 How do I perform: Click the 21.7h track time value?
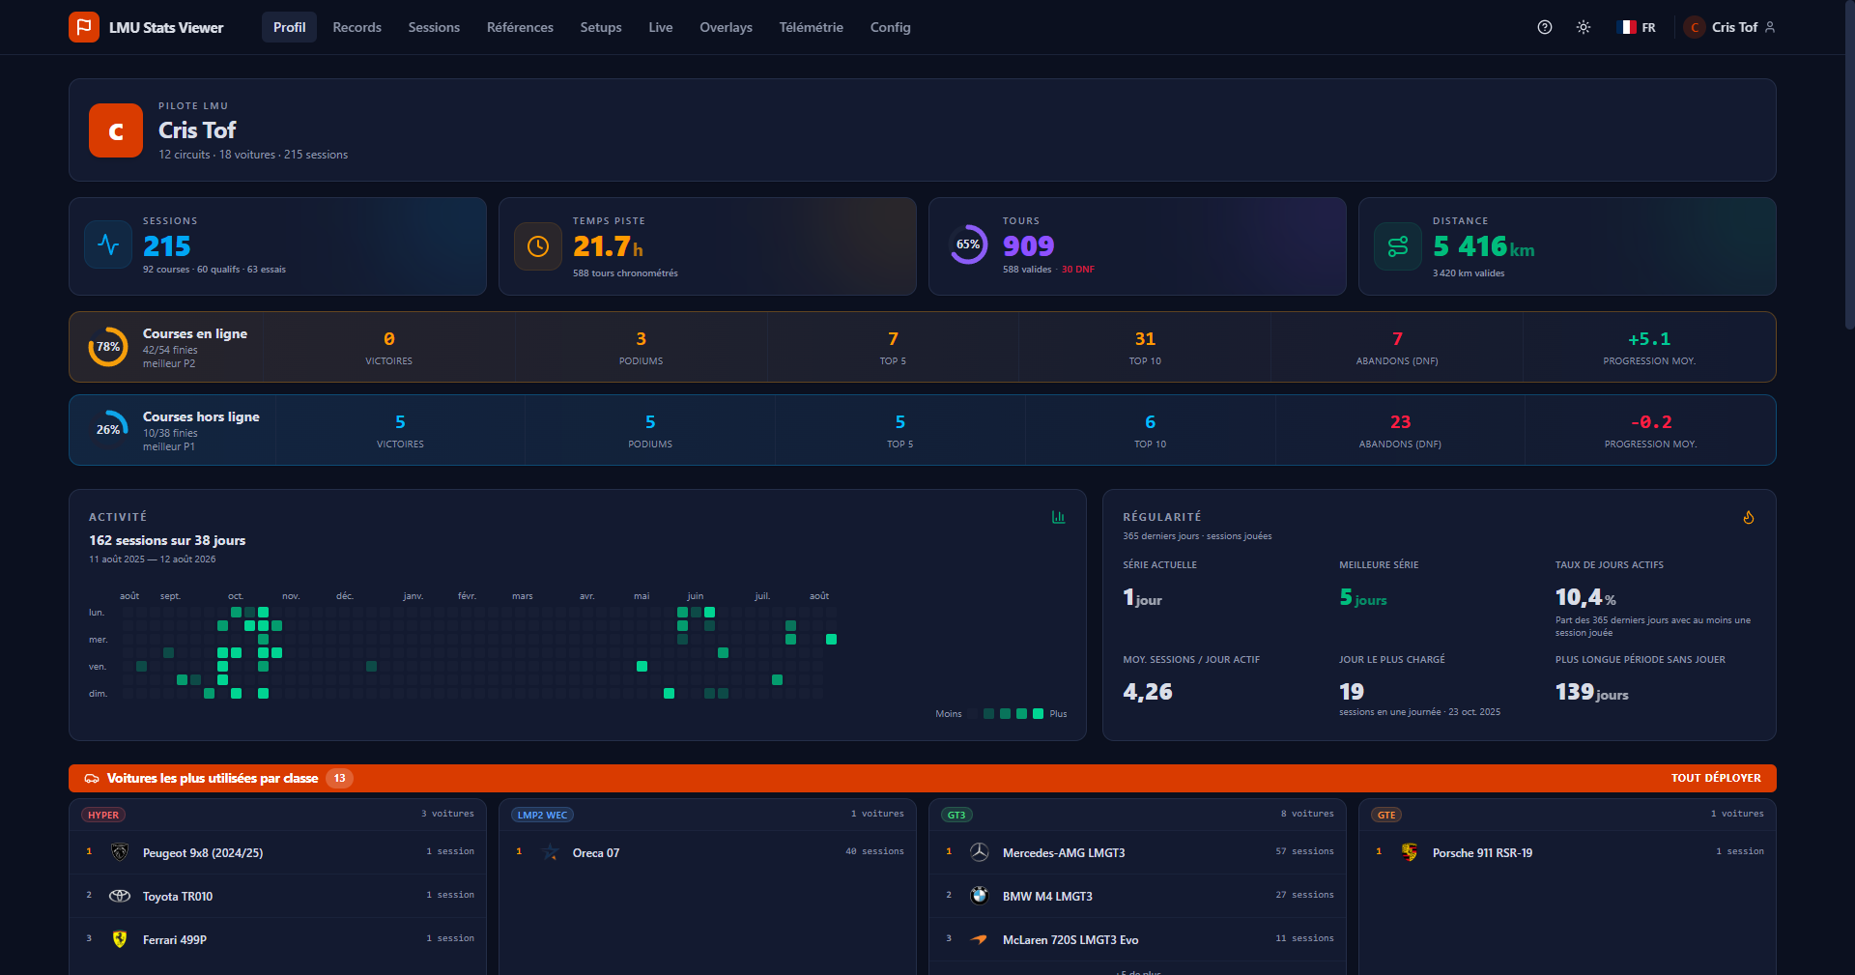(608, 246)
